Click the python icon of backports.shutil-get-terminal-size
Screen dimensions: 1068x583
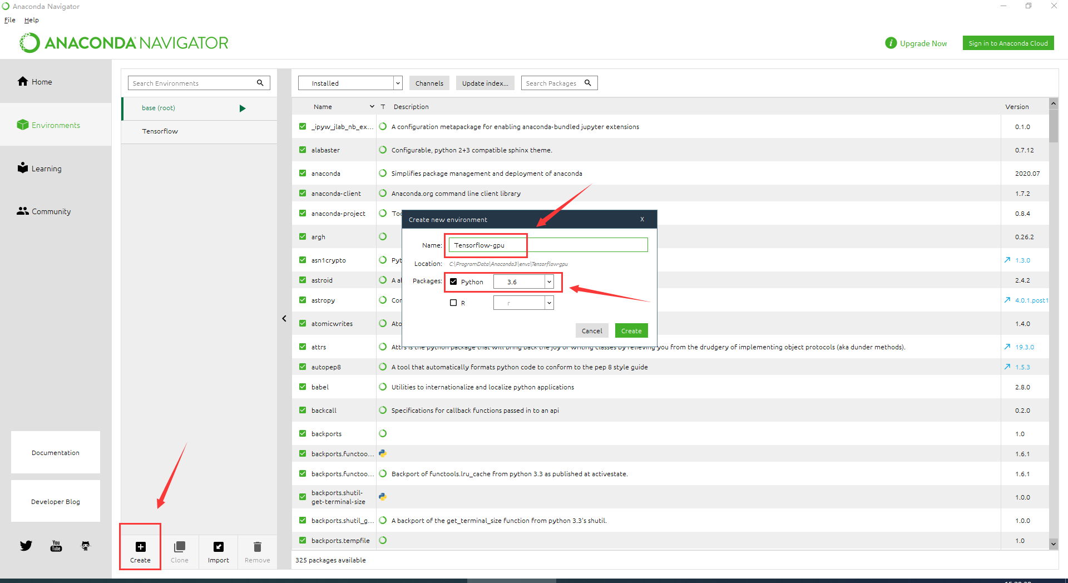pyautogui.click(x=383, y=497)
